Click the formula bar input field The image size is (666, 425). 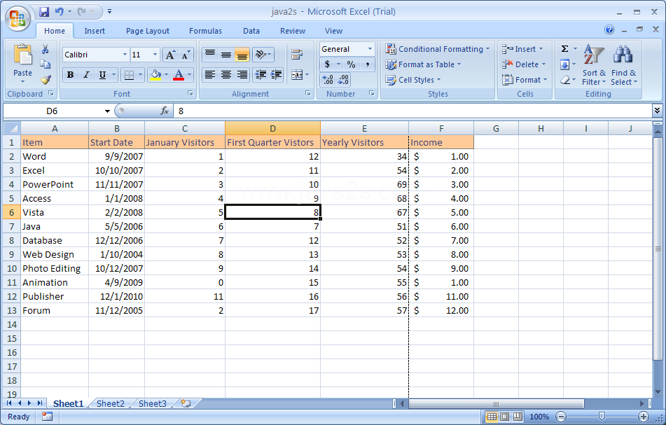[412, 111]
